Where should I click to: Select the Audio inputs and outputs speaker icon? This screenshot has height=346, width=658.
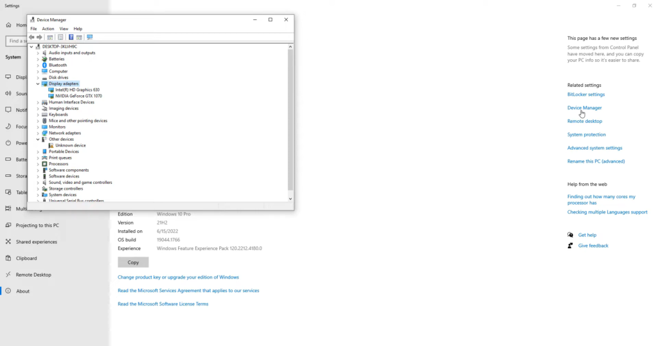(44, 53)
